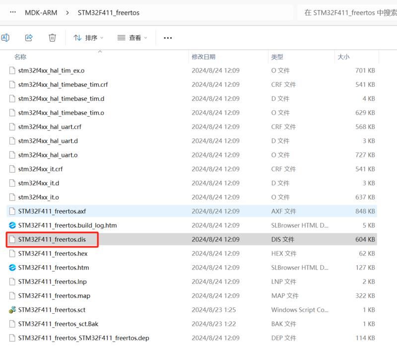397x350 pixels.
Task: Select file stm32f4xx_hal_uart.crf
Action: click(192, 127)
